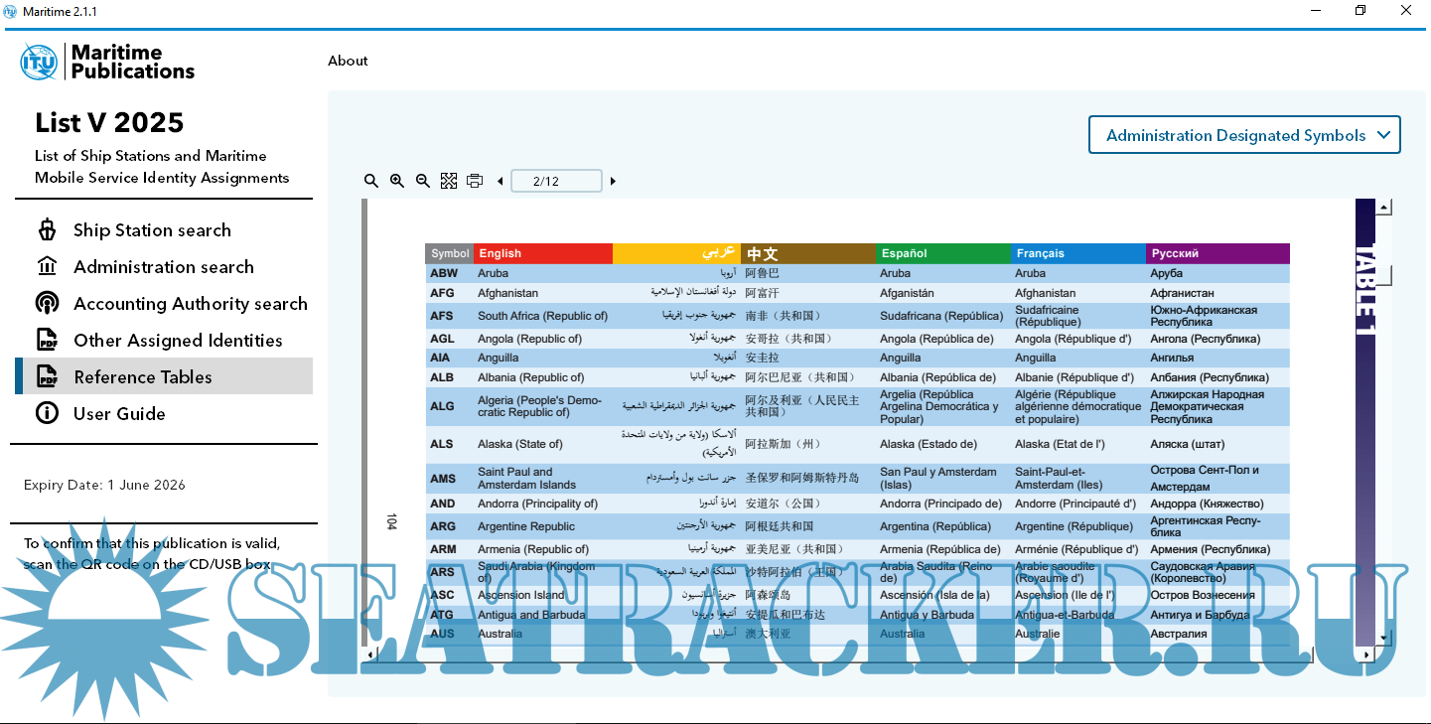Open Accounting Authority search
Viewport: 1431px width, 724px height.
(190, 304)
